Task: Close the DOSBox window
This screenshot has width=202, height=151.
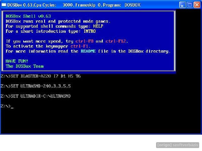Action: click(197, 5)
